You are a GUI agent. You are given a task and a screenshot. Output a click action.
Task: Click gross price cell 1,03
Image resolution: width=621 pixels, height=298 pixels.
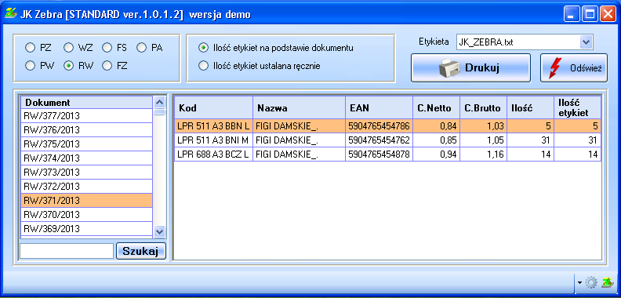pos(483,126)
